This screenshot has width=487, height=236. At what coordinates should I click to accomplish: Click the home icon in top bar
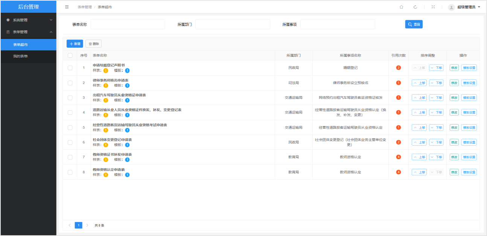pyautogui.click(x=401, y=7)
